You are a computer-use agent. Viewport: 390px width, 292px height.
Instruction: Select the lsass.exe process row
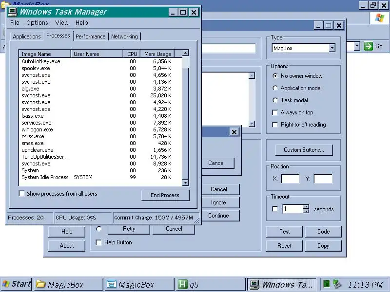coord(100,116)
